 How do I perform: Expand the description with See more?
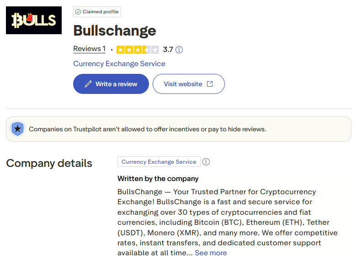pos(211,253)
